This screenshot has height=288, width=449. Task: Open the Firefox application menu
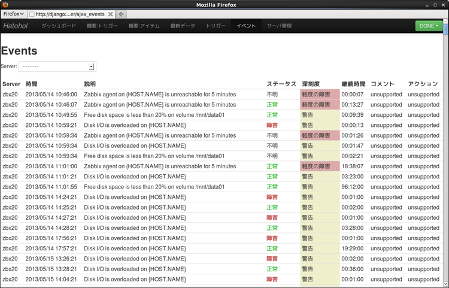click(x=14, y=13)
